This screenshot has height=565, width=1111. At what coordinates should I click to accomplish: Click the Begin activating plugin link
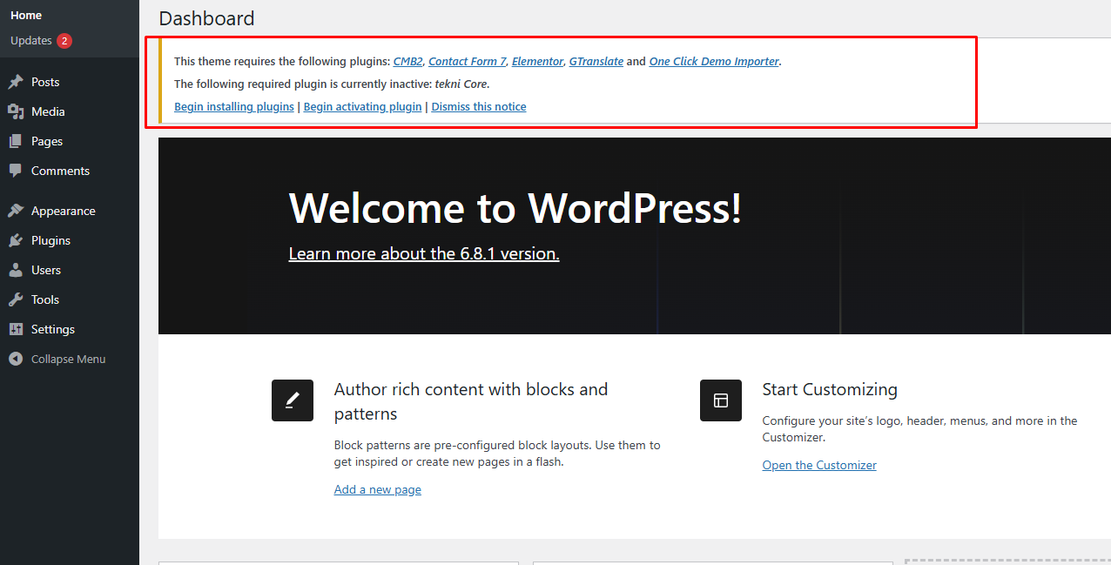(x=362, y=107)
